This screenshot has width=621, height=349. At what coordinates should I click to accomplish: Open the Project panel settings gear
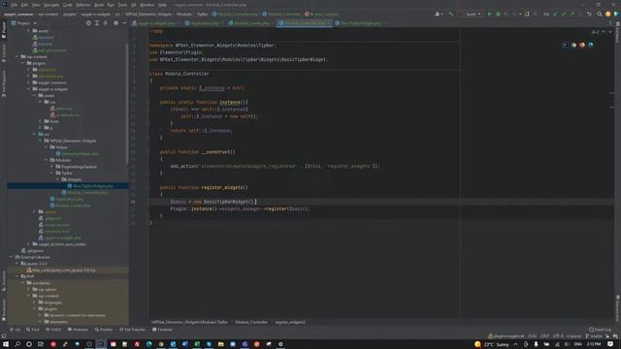coord(116,23)
